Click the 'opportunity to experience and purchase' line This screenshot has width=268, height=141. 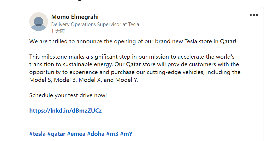coord(135,72)
